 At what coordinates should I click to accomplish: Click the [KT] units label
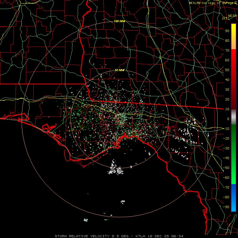[226, 18]
